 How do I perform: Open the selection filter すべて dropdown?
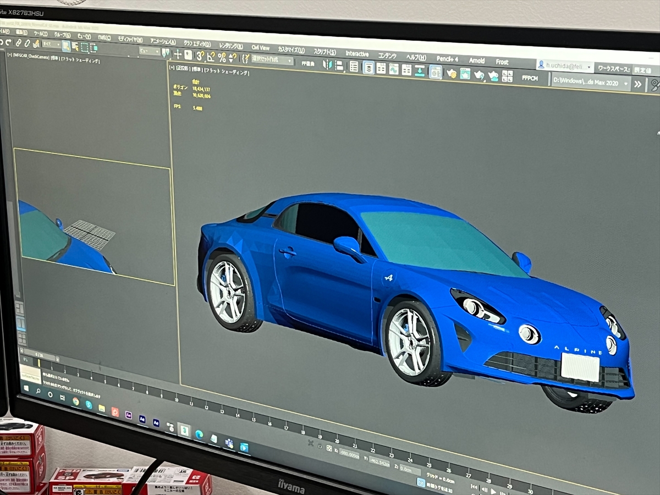(51, 45)
